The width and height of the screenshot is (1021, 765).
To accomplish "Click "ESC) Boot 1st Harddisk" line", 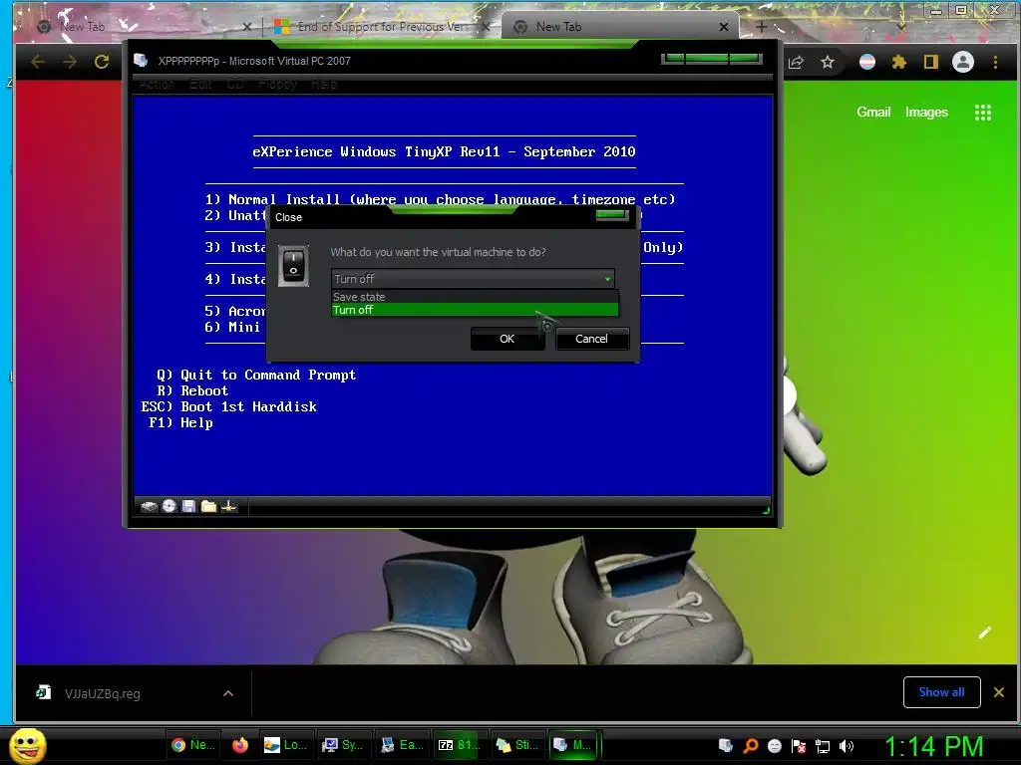I will click(x=228, y=406).
